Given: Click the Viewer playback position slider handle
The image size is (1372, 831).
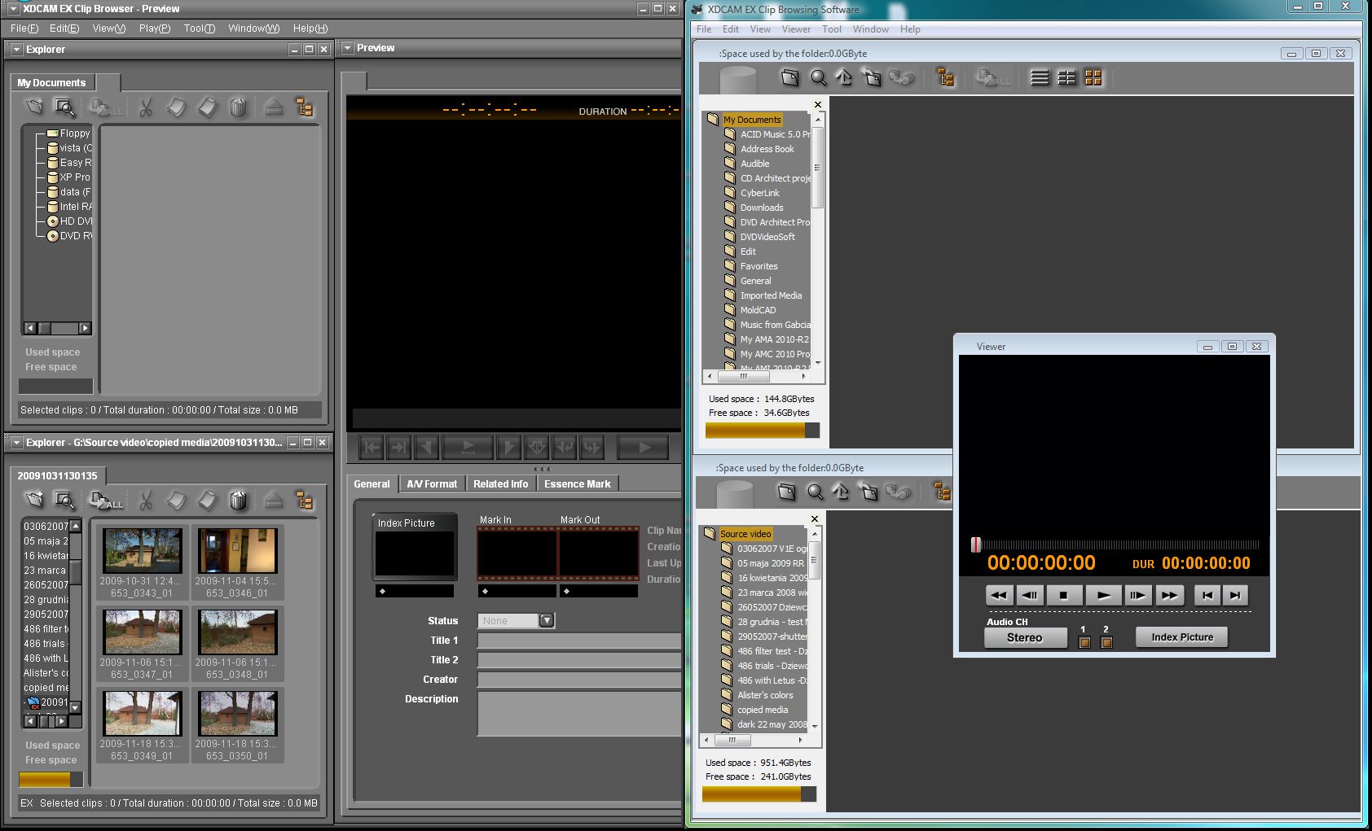Looking at the screenshot, I should coord(976,545).
